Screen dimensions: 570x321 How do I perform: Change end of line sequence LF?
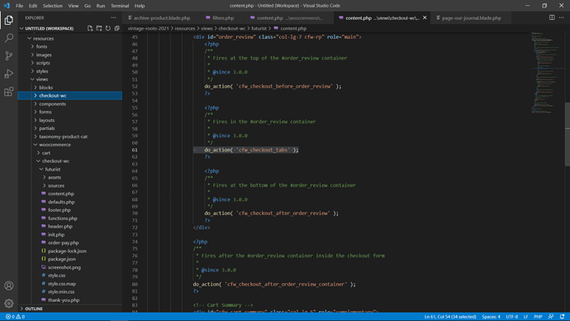tap(525, 317)
